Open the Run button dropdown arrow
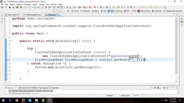The width and height of the screenshot is (184, 103). coord(82,7)
